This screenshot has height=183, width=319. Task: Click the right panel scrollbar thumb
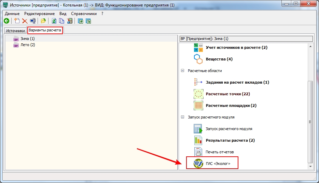pos(310,122)
